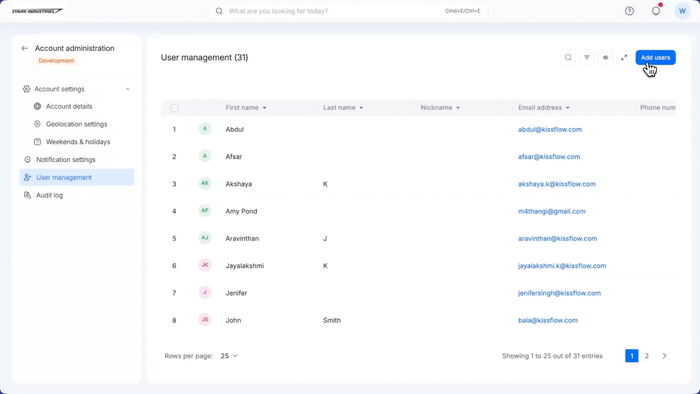Click the table search magnifier icon
This screenshot has height=394, width=700.
tap(568, 58)
